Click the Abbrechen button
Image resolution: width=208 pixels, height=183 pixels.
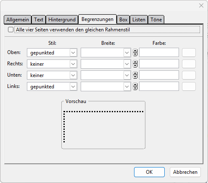click(185, 172)
